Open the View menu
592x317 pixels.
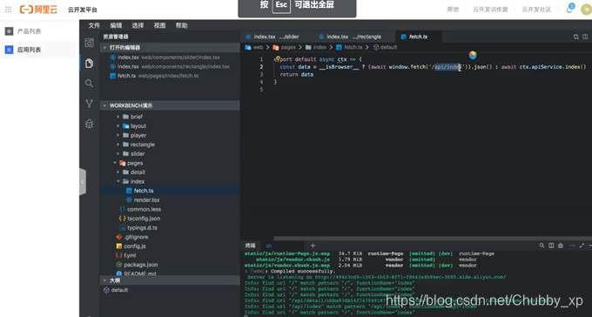(159, 25)
